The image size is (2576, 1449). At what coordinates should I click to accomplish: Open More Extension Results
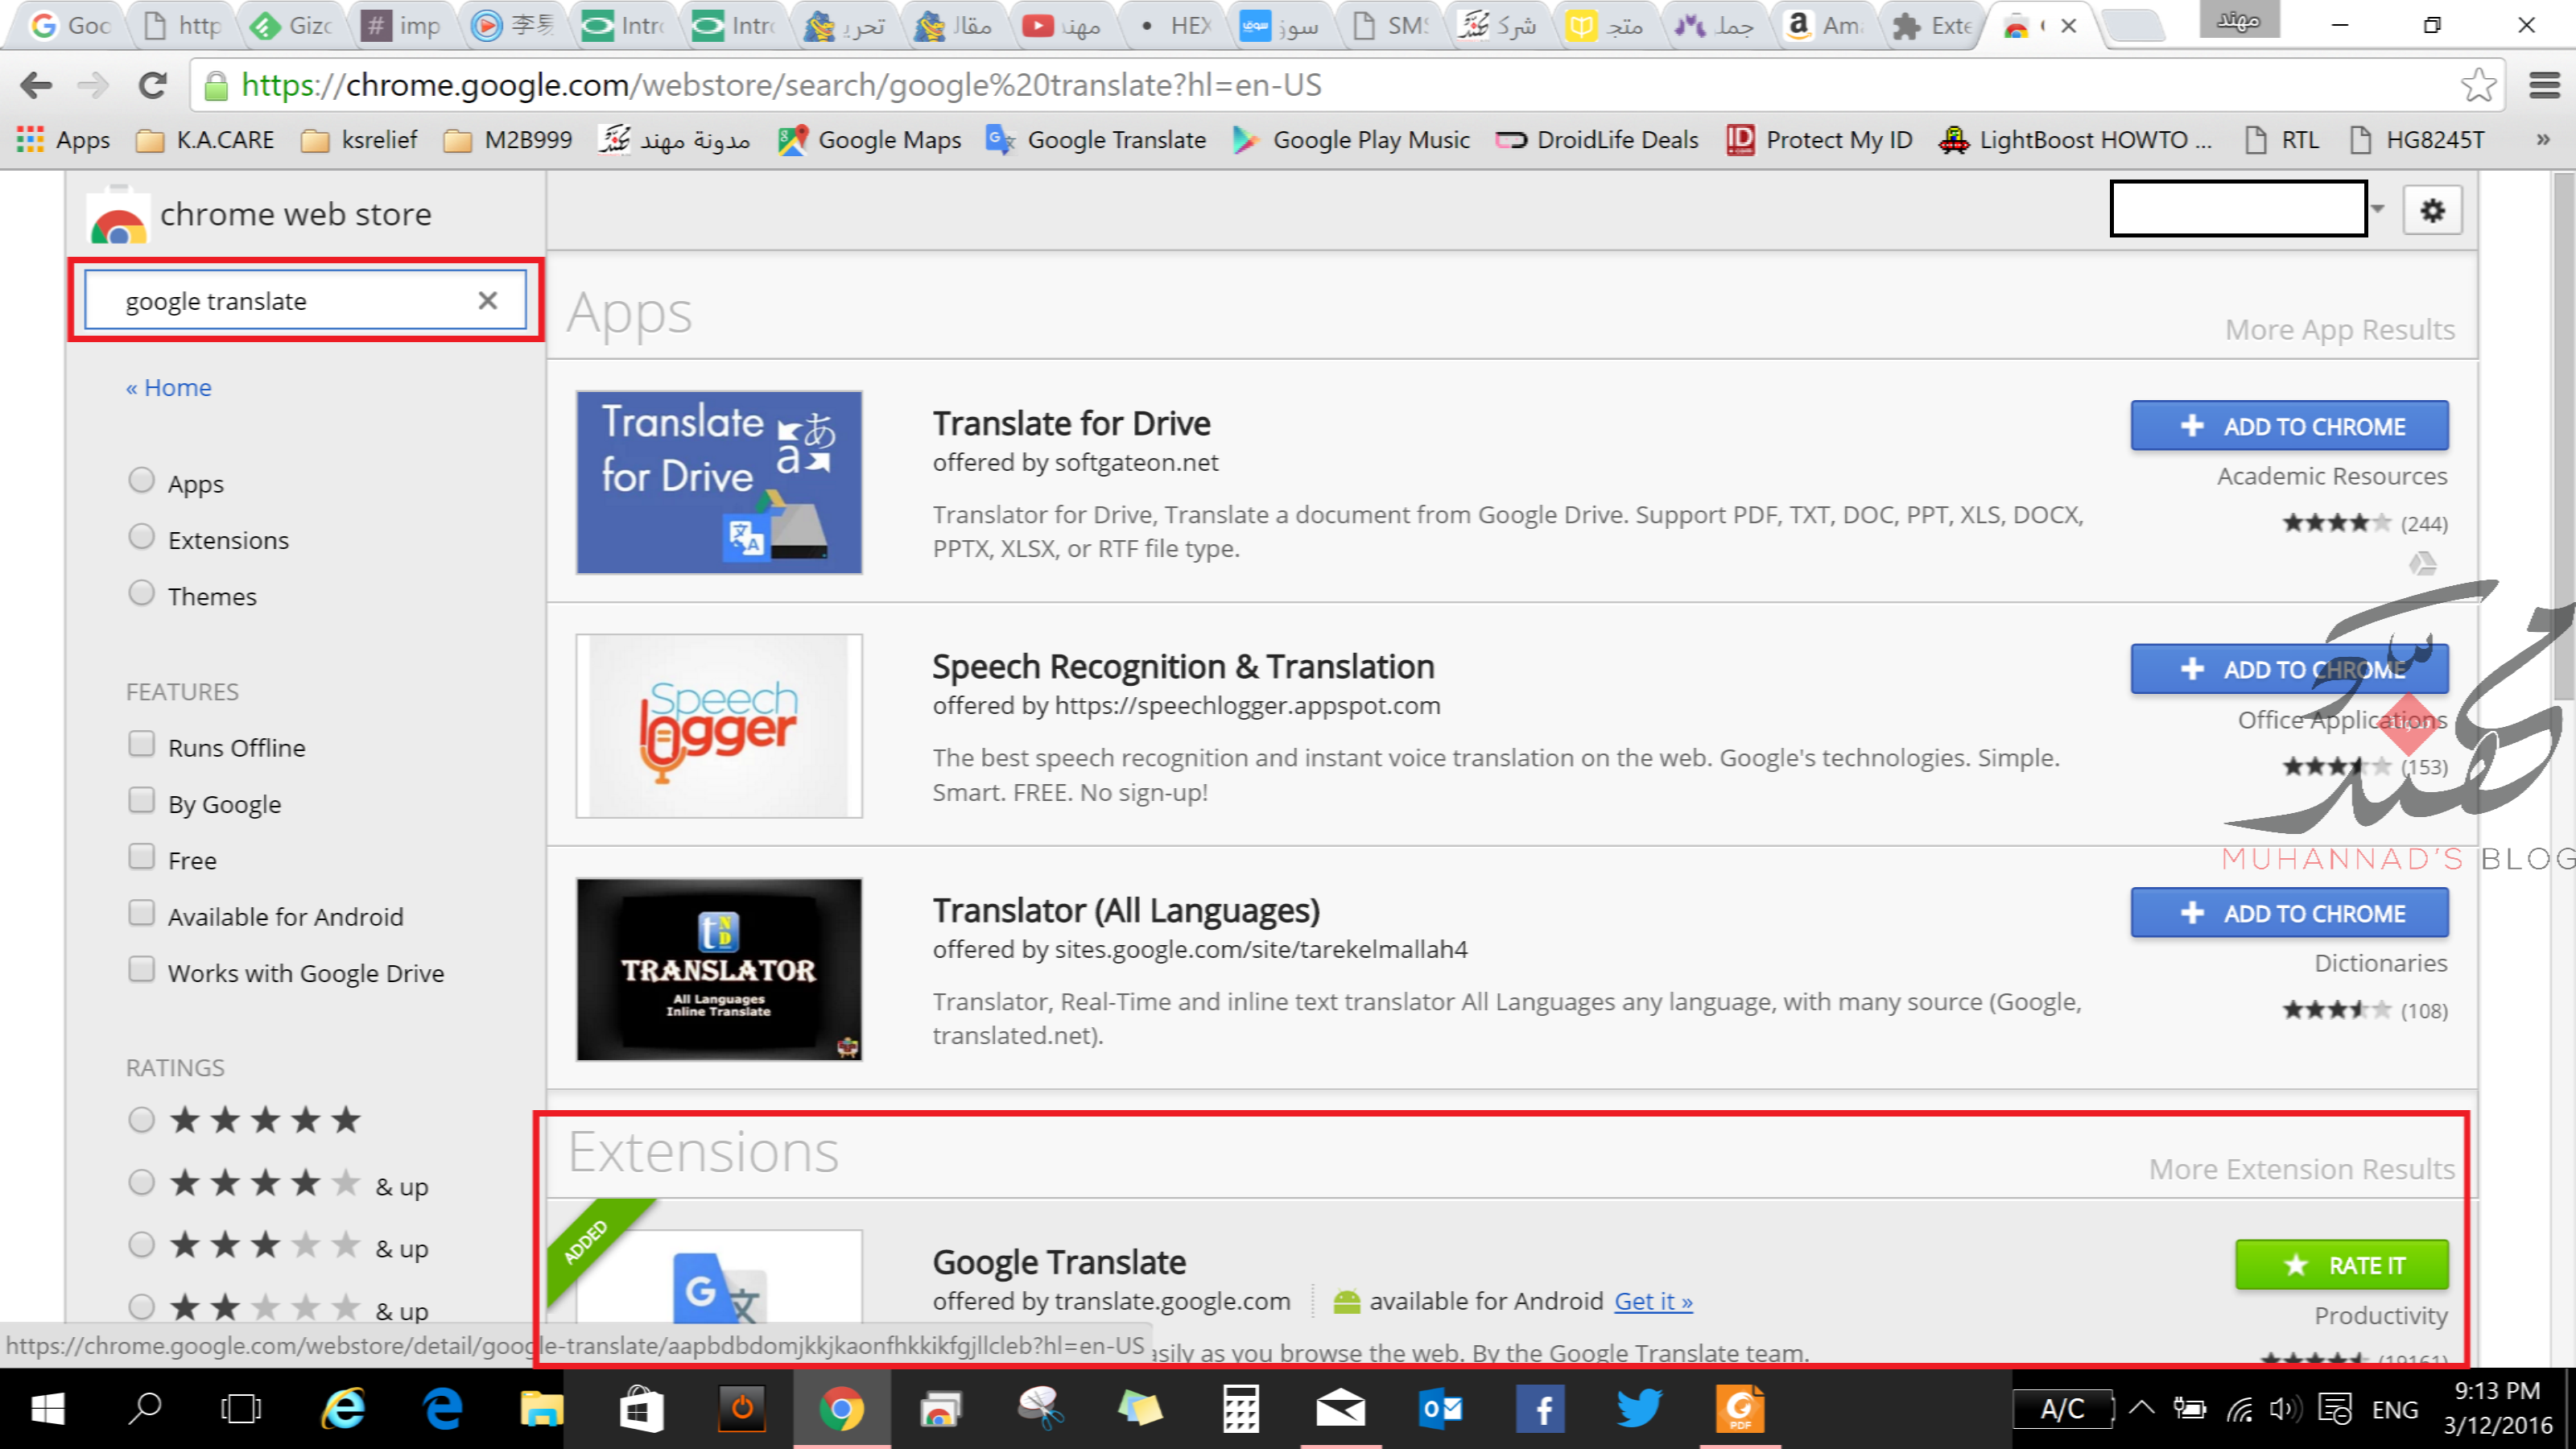[2302, 1169]
